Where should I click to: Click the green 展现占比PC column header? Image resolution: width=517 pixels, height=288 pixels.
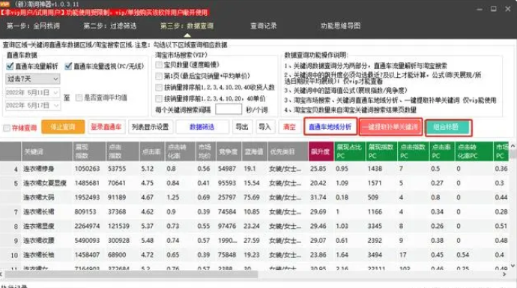tap(349, 151)
